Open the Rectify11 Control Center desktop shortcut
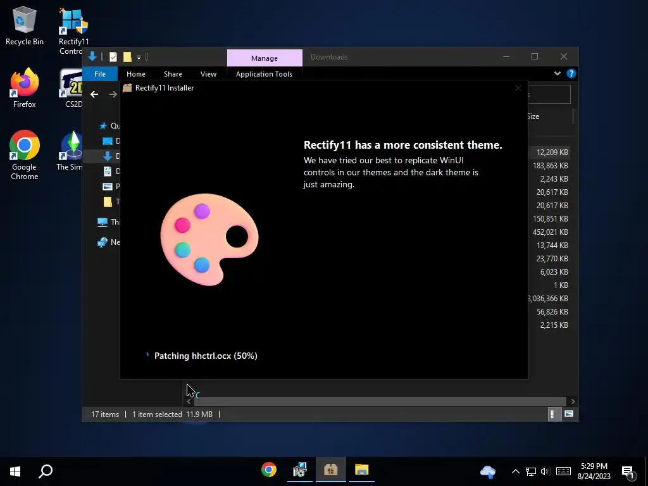 click(x=73, y=31)
